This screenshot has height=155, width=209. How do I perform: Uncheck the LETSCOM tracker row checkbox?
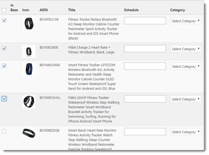[4, 66]
